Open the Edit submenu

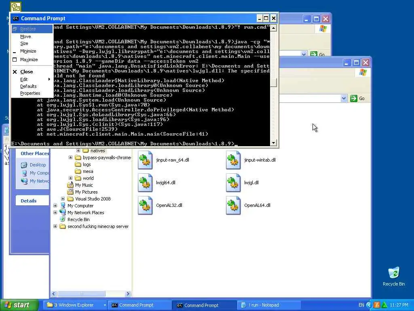tap(32, 79)
